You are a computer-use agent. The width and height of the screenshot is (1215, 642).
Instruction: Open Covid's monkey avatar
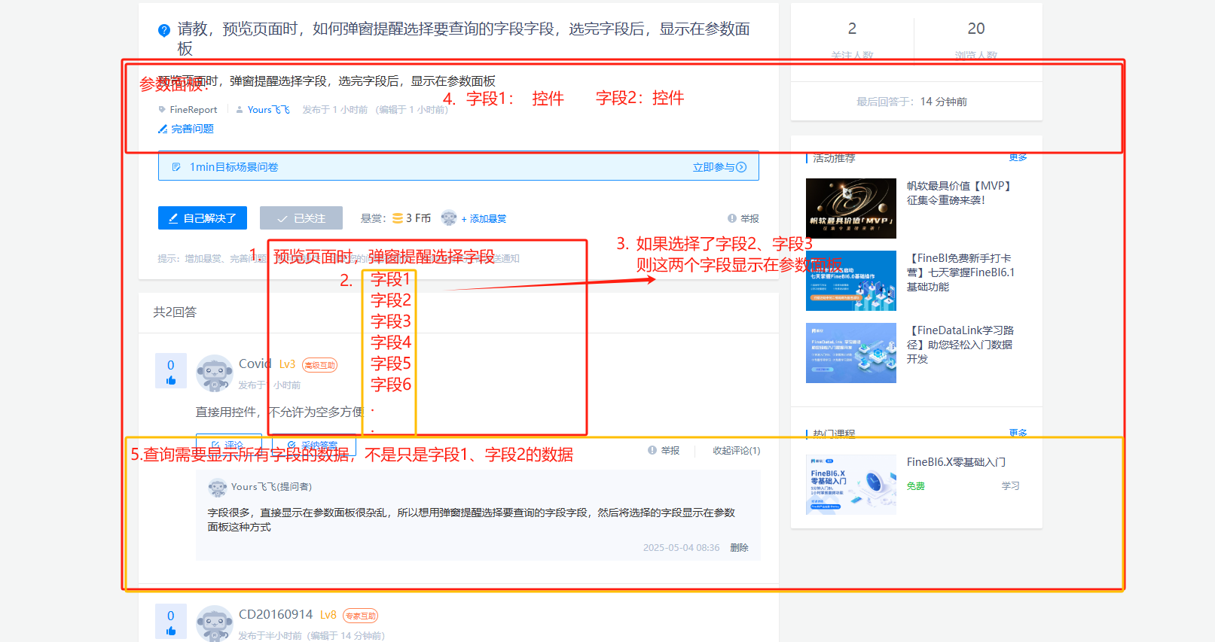point(215,373)
